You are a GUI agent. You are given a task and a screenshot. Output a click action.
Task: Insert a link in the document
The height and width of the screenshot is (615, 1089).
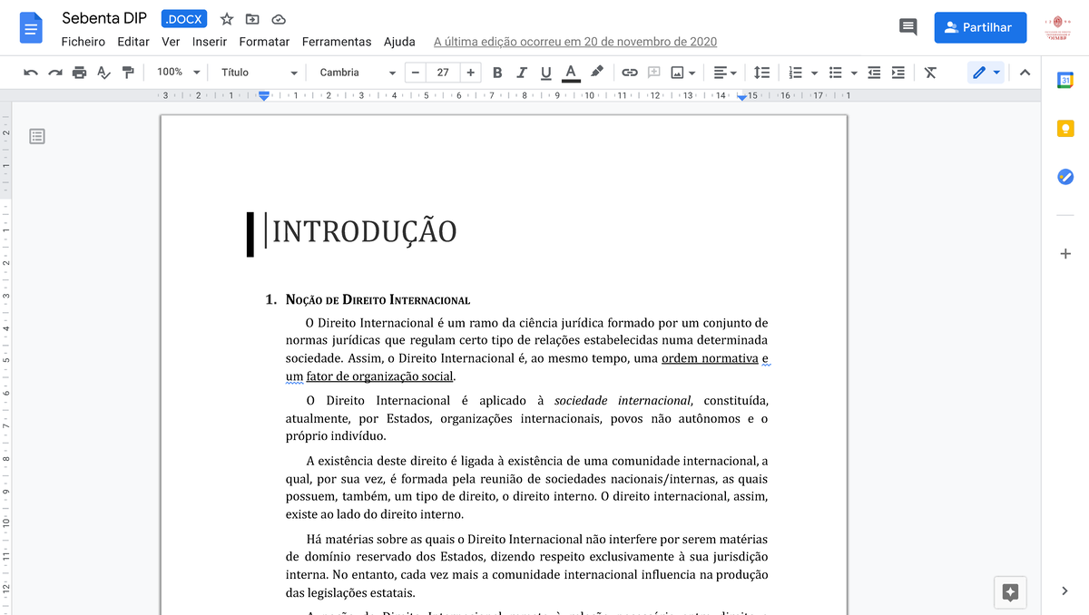629,72
